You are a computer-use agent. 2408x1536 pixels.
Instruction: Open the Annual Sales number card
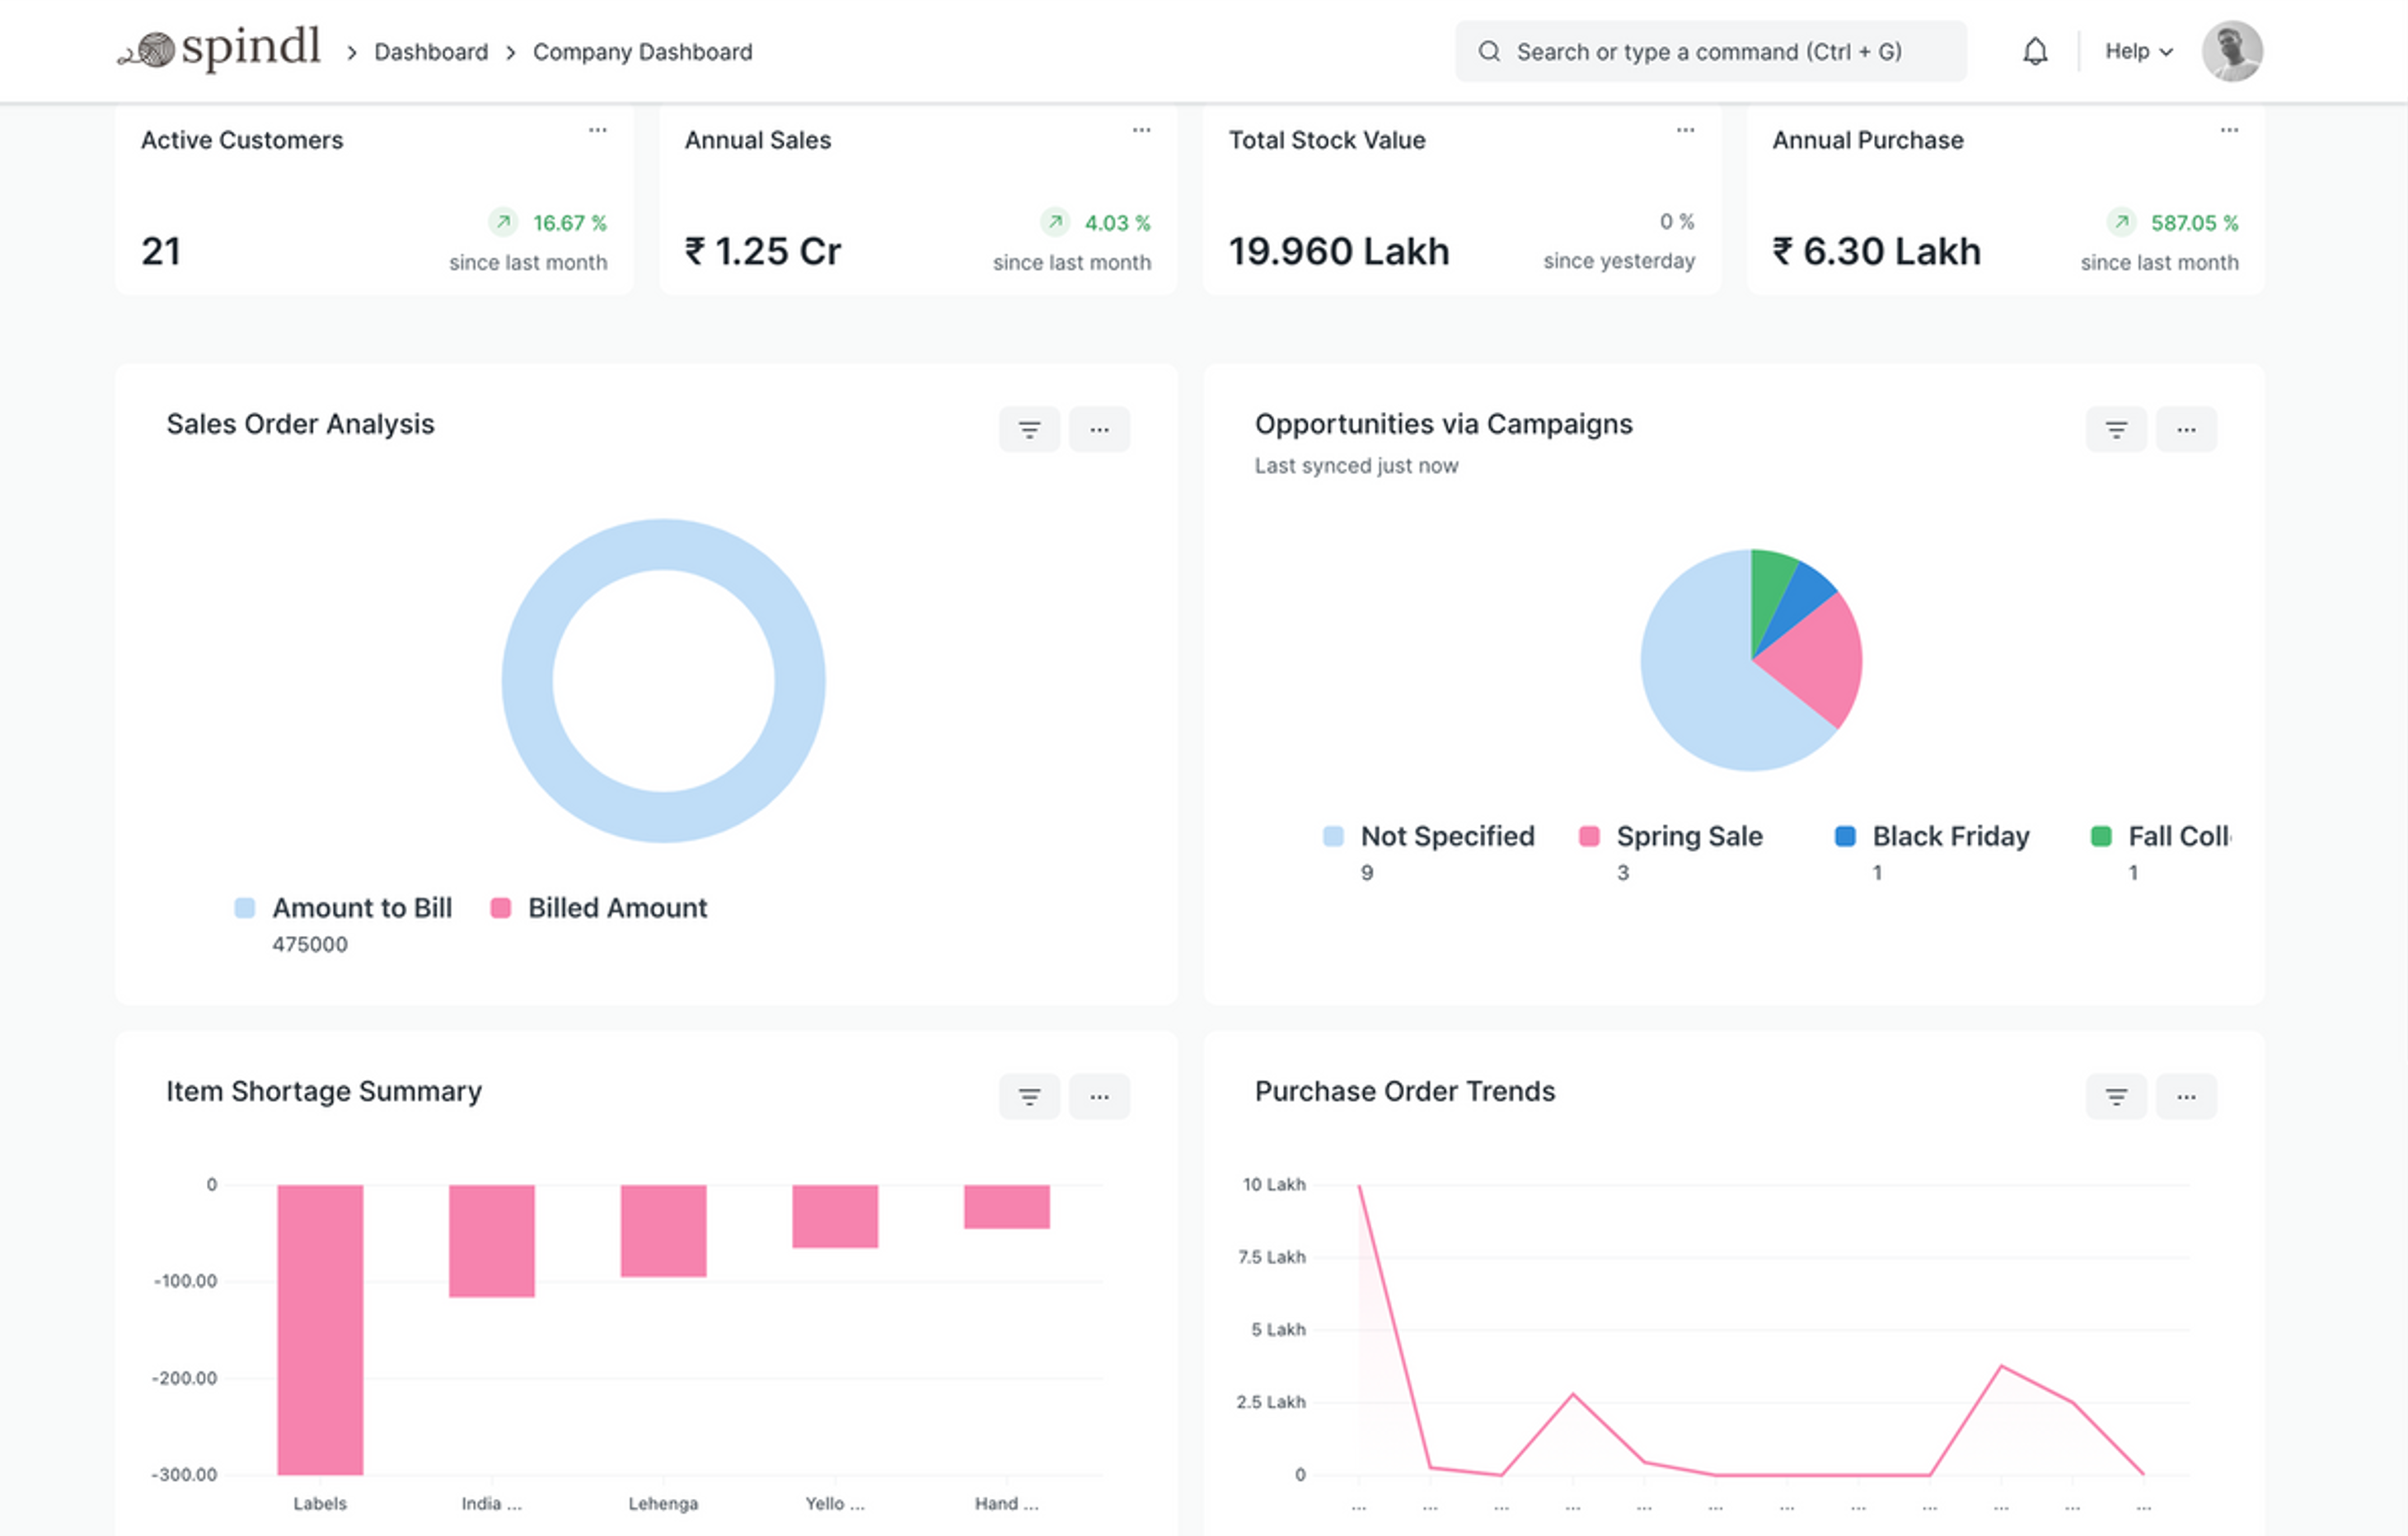[762, 250]
